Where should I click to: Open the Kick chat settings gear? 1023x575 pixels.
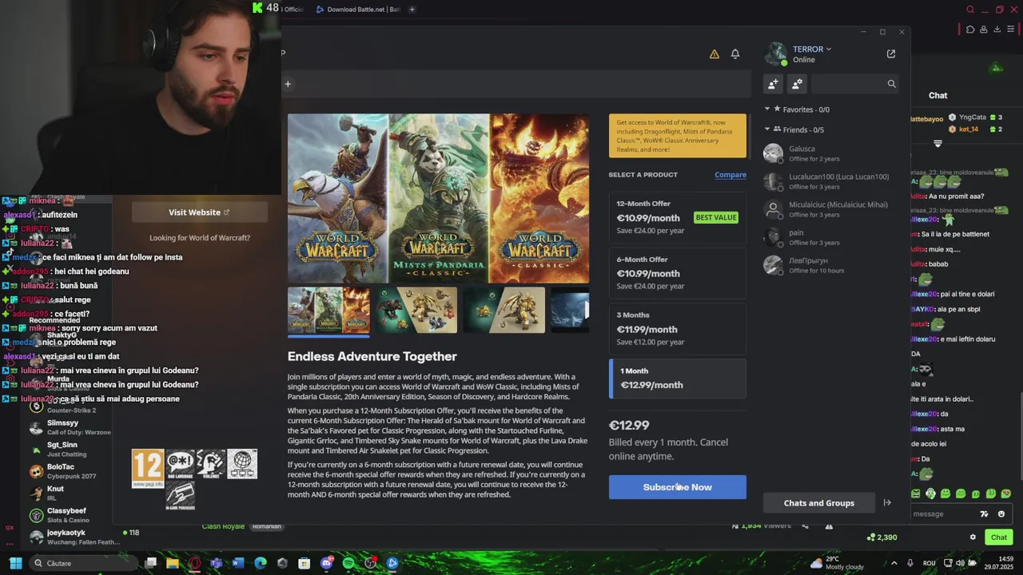(x=973, y=537)
